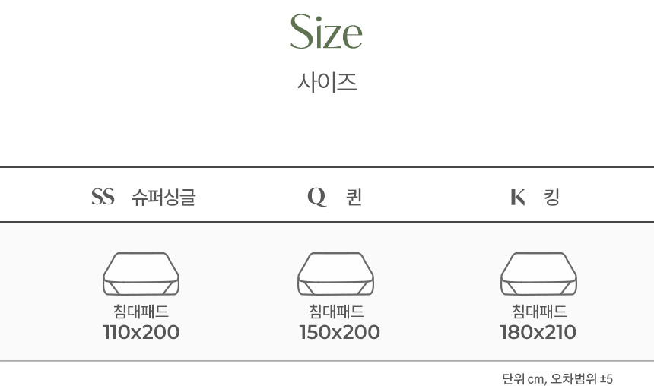The width and height of the screenshot is (654, 386).
Task: Click the K 킹 column header cell
Action: tap(535, 197)
